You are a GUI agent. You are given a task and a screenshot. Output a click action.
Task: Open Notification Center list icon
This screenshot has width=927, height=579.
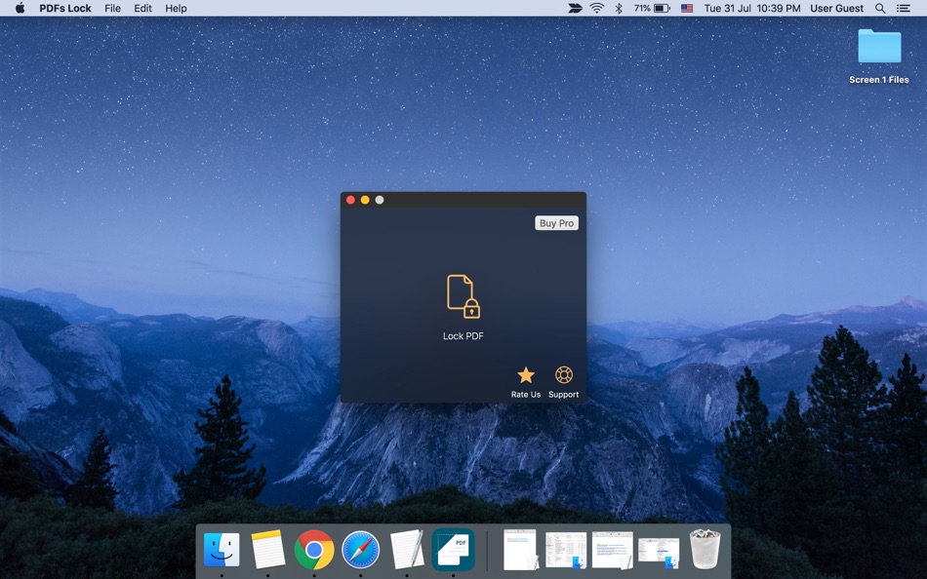[x=904, y=8]
